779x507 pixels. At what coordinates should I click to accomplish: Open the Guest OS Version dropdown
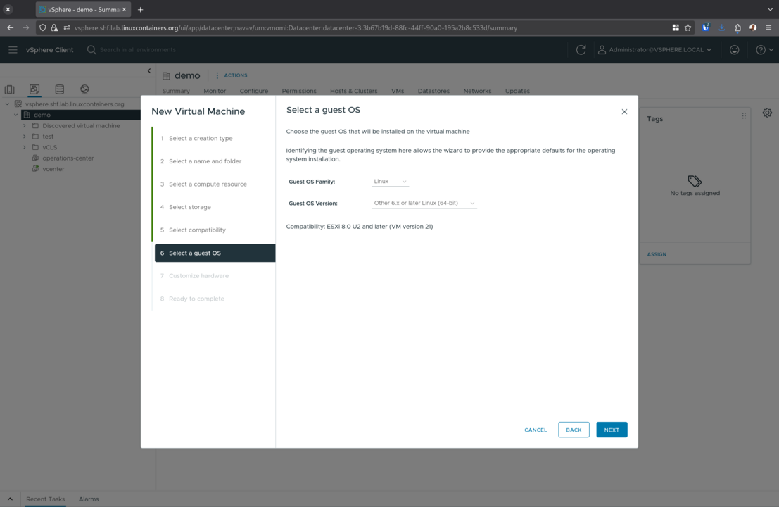click(424, 204)
